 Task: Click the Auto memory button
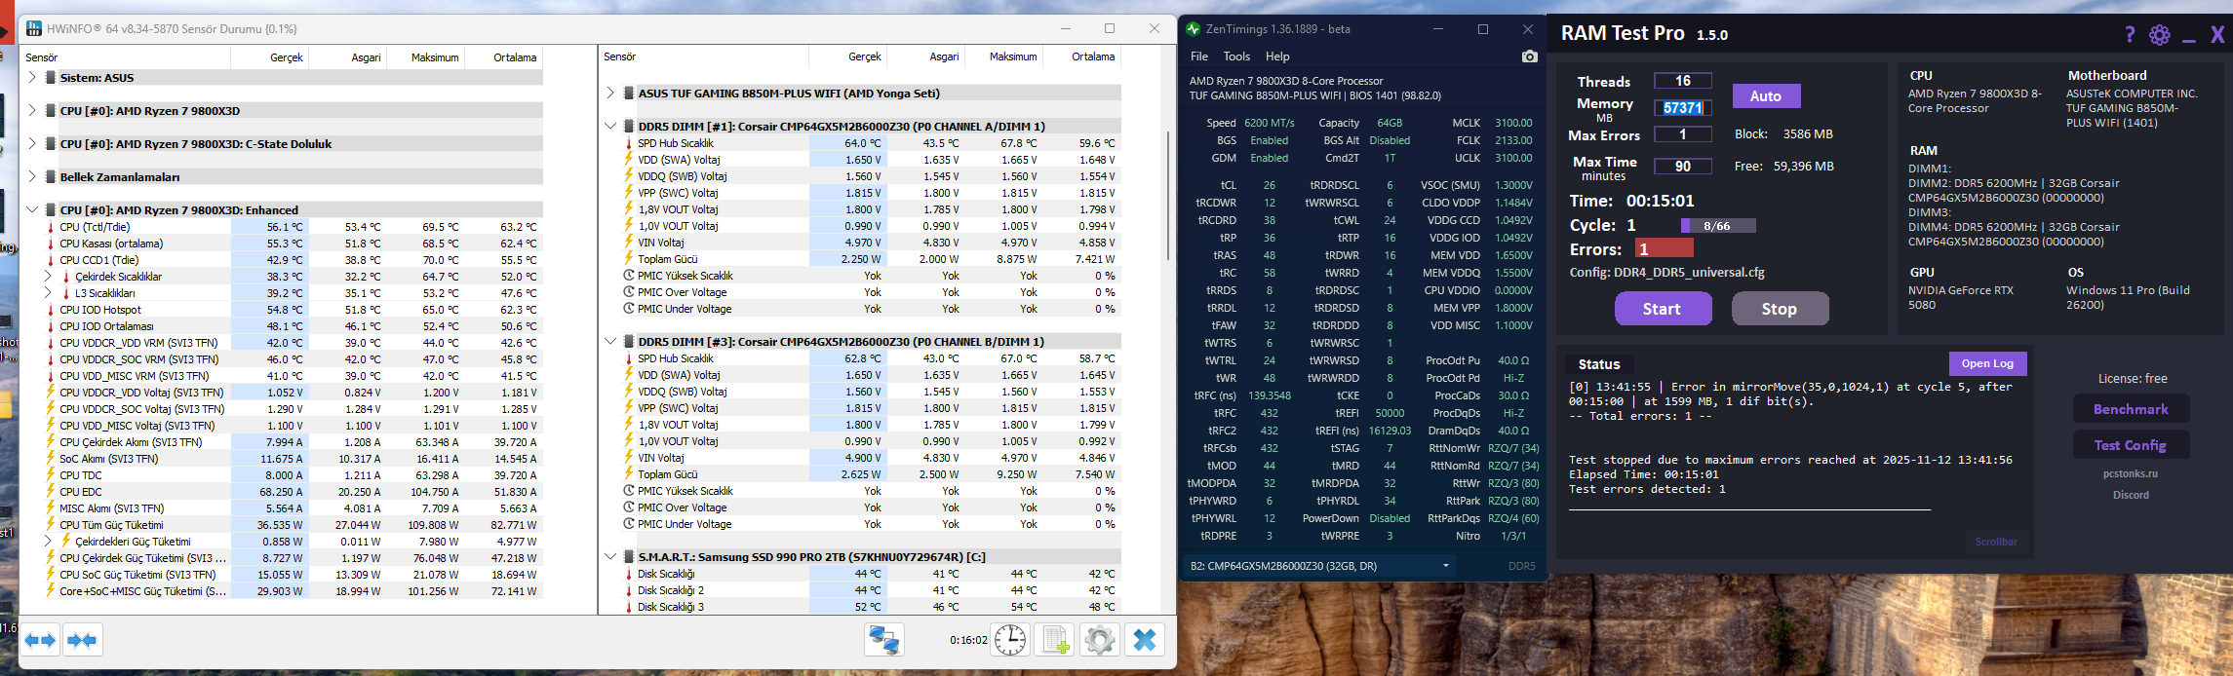coord(1766,95)
